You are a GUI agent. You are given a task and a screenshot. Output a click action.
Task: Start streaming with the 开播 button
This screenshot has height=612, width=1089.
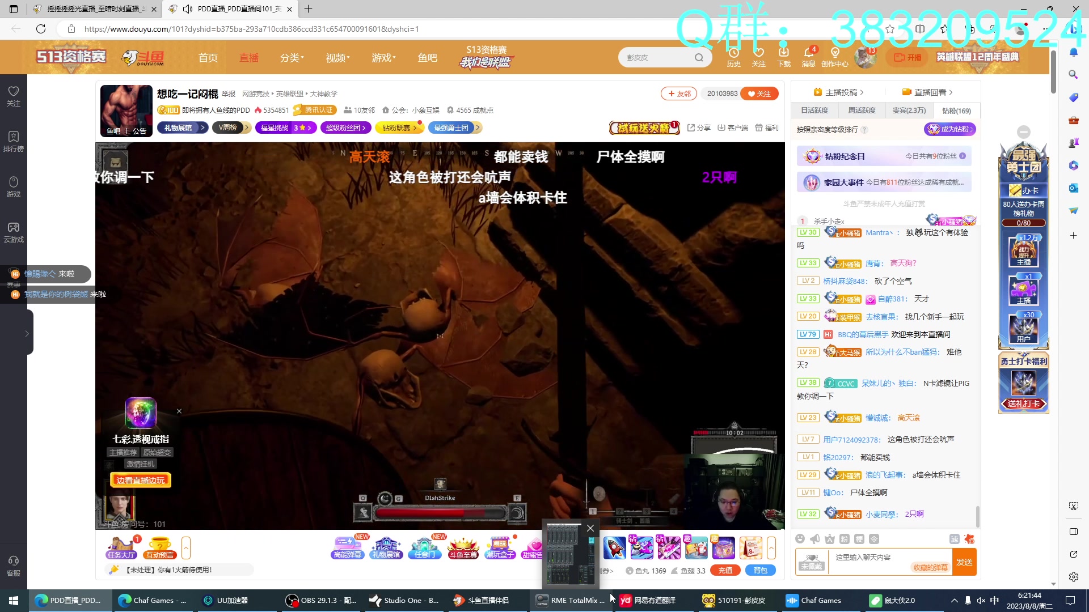point(907,57)
